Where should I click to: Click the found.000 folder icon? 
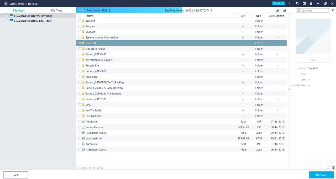point(83,43)
